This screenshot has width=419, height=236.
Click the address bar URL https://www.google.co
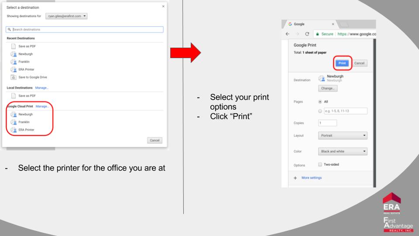357,34
